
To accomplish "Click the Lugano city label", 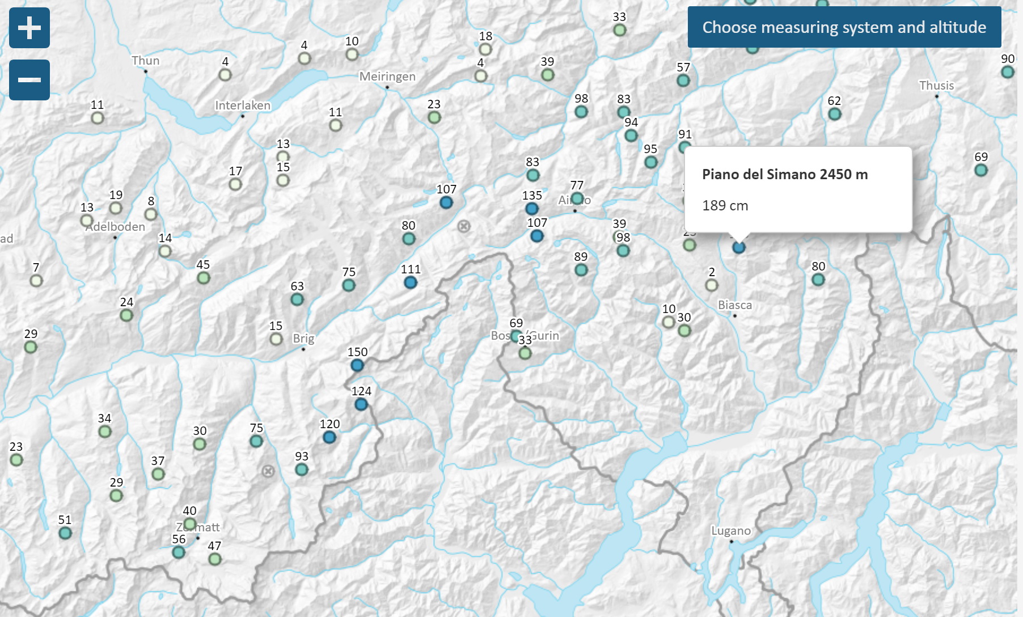I will [x=730, y=531].
